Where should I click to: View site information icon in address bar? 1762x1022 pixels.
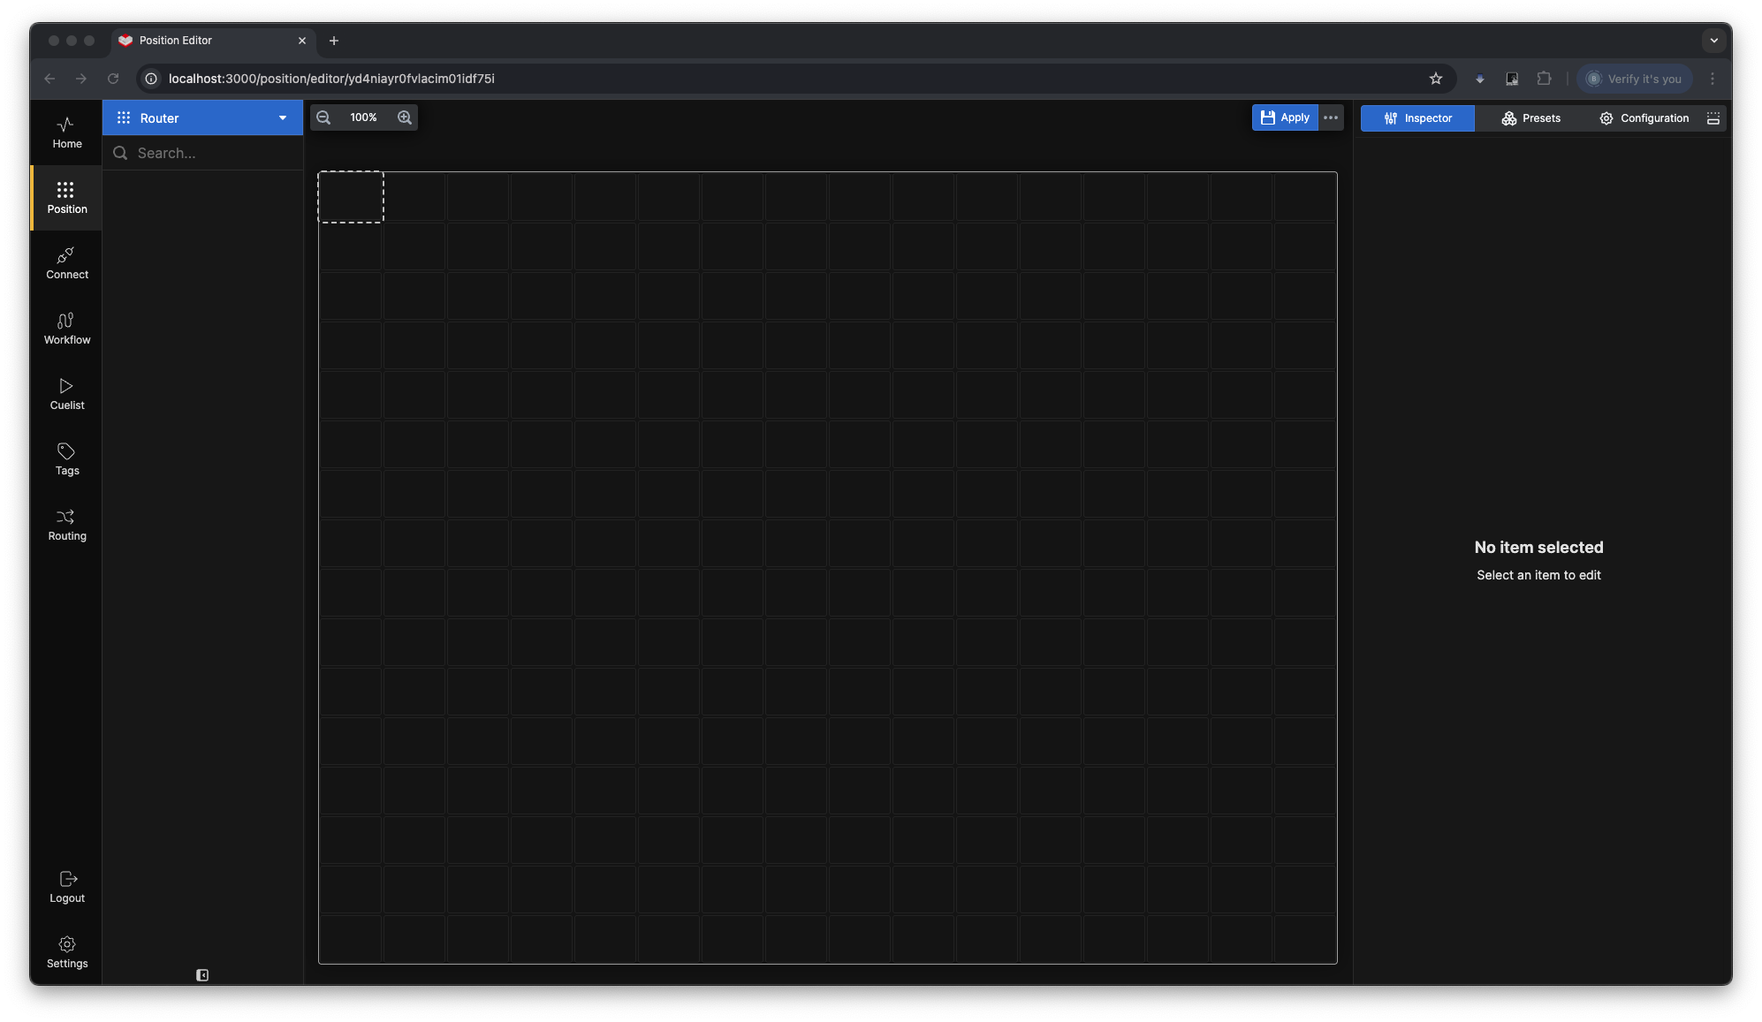[x=151, y=79]
